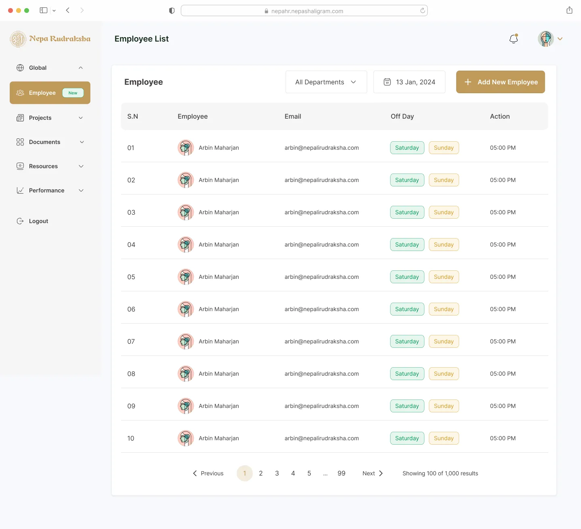Select the Global globe icon in sidebar
The width and height of the screenshot is (581, 529).
click(x=20, y=68)
